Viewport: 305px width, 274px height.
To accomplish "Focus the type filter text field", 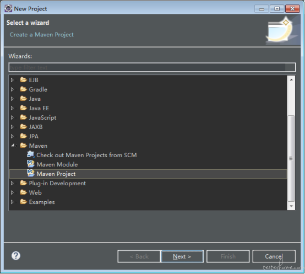I will tap(152, 67).
